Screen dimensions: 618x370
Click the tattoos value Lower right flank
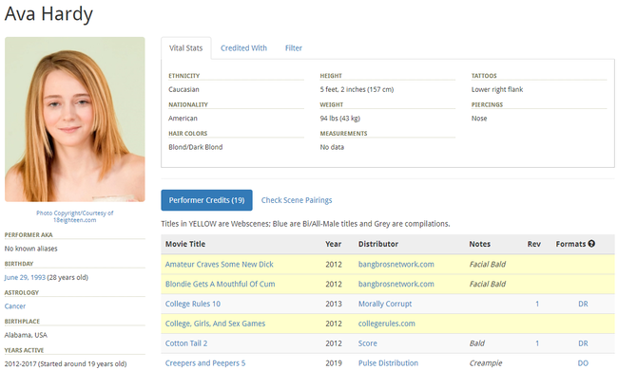(x=497, y=89)
